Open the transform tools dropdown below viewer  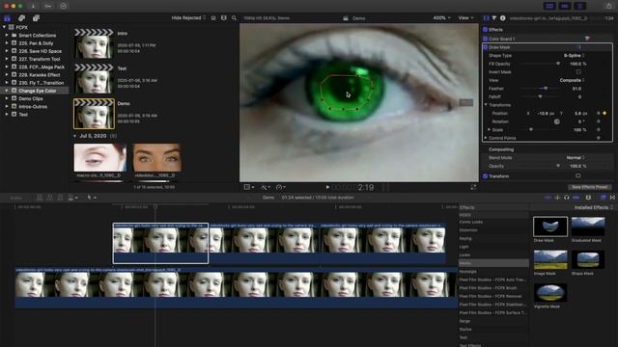click(x=249, y=187)
